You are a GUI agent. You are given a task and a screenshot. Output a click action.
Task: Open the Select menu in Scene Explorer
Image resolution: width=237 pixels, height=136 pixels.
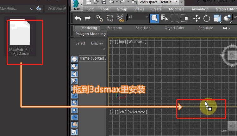tap(80, 43)
